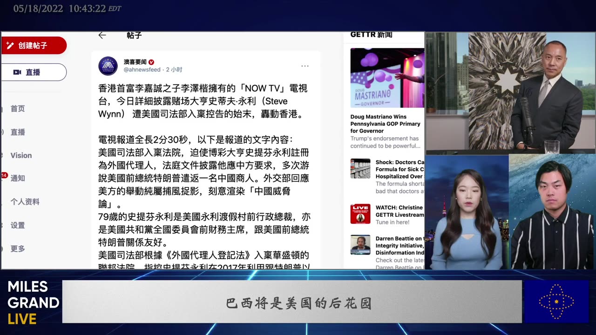This screenshot has height=335, width=596.
Task: Open the 直播 item below 首页
Action: pos(18,132)
